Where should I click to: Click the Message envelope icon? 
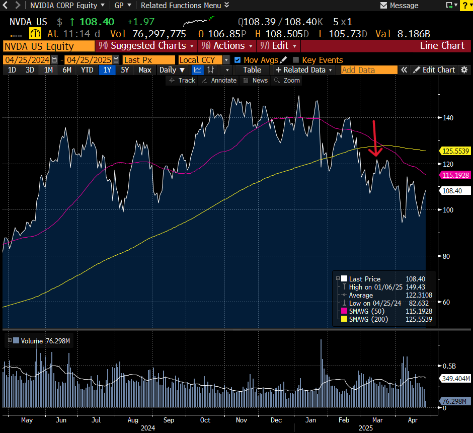383,6
